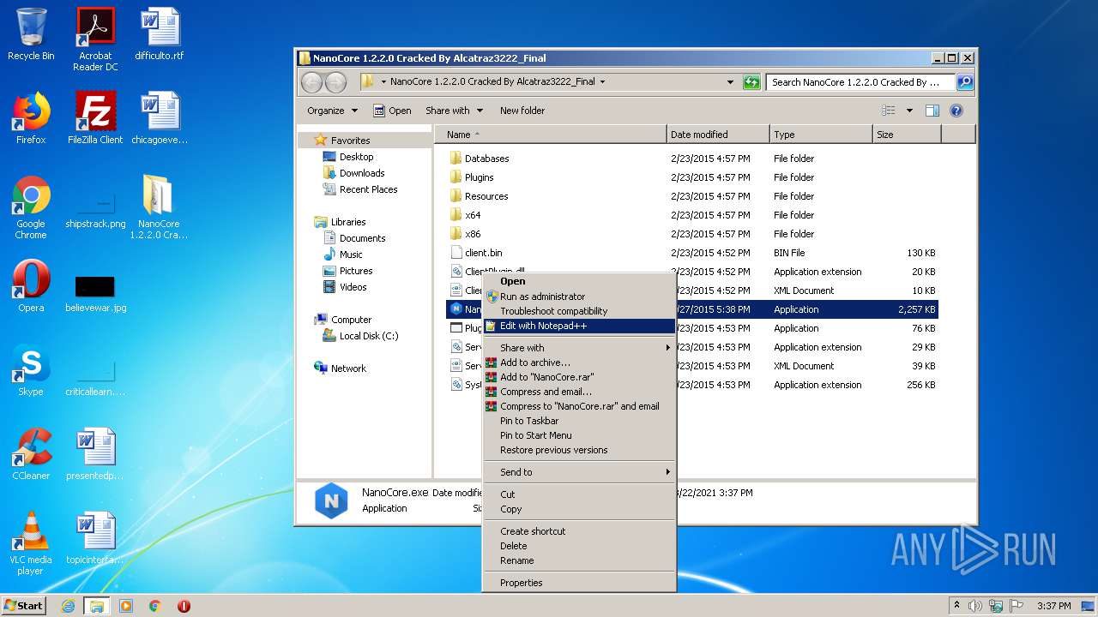Sort files by Name column header

point(551,135)
